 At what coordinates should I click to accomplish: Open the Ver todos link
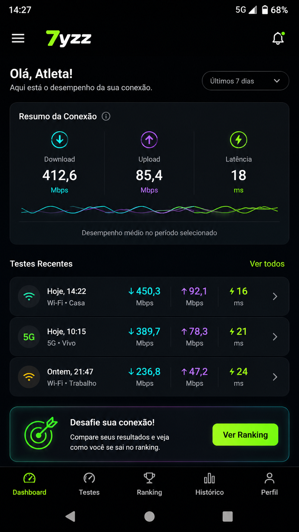pos(267,264)
